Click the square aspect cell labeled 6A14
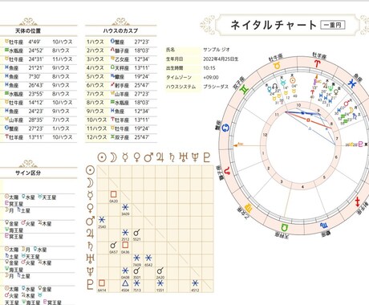 pos(102,285)
